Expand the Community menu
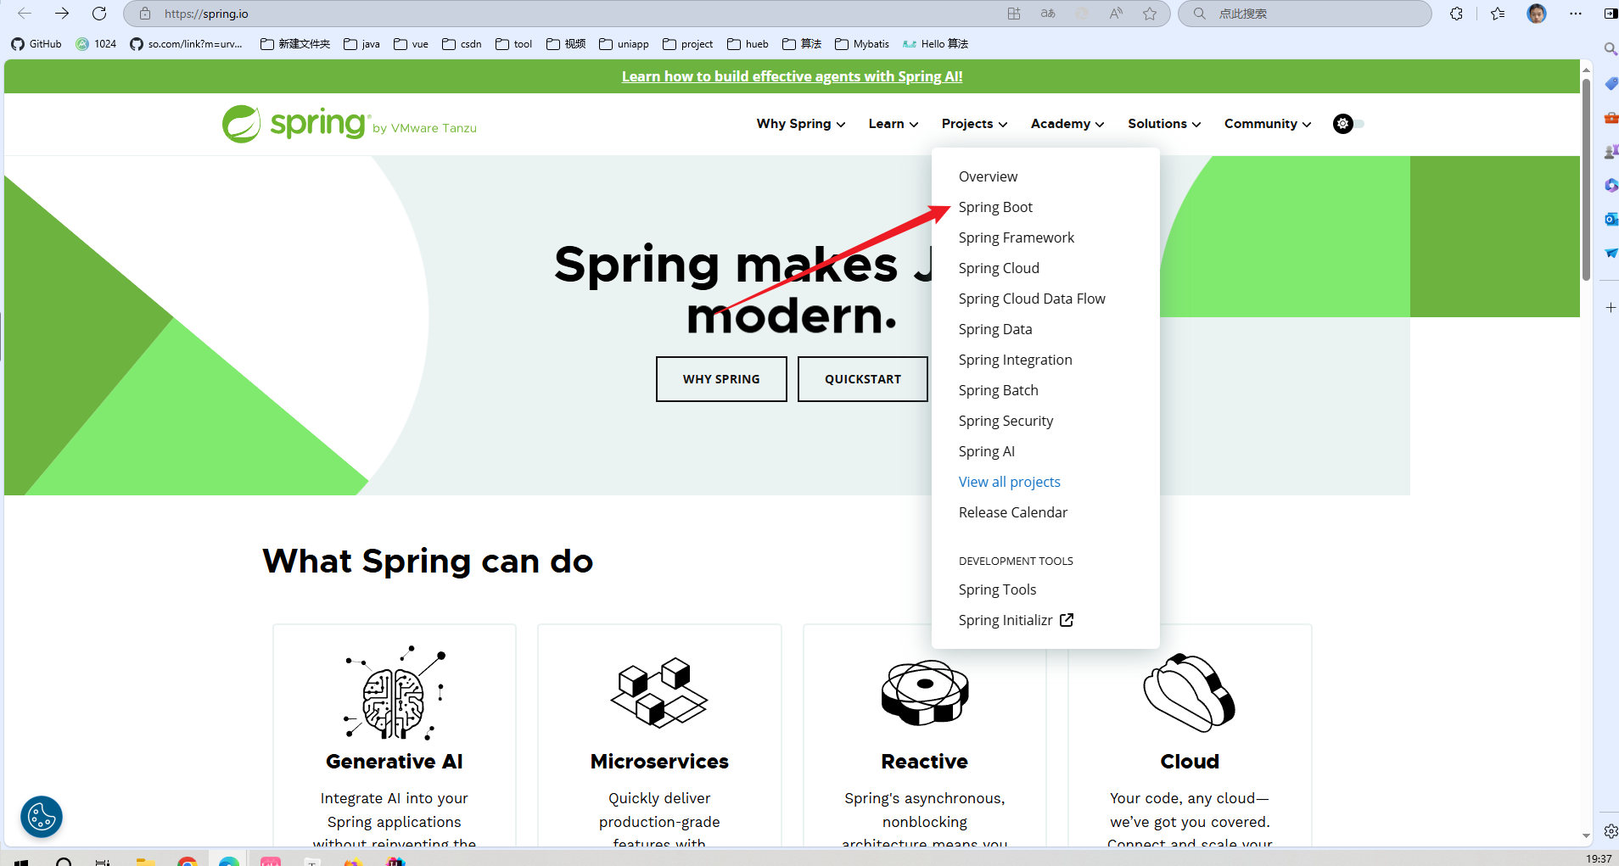The height and width of the screenshot is (866, 1619). coord(1268,124)
